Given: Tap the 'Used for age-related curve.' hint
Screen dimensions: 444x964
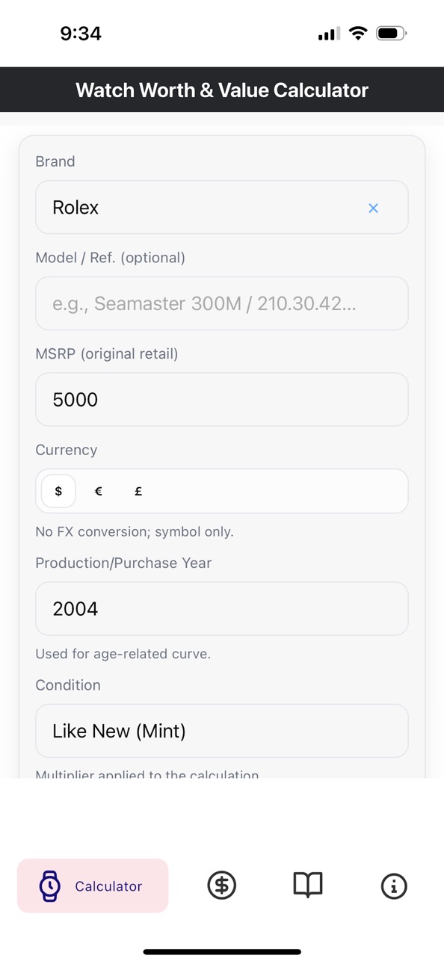Looking at the screenshot, I should (x=123, y=654).
